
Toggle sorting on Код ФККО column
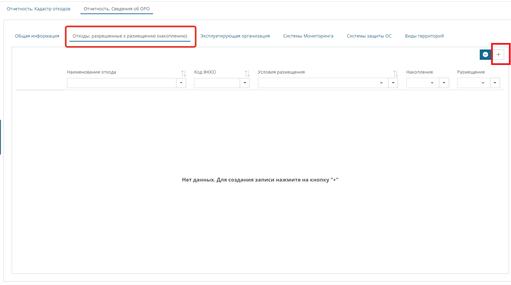(x=247, y=73)
